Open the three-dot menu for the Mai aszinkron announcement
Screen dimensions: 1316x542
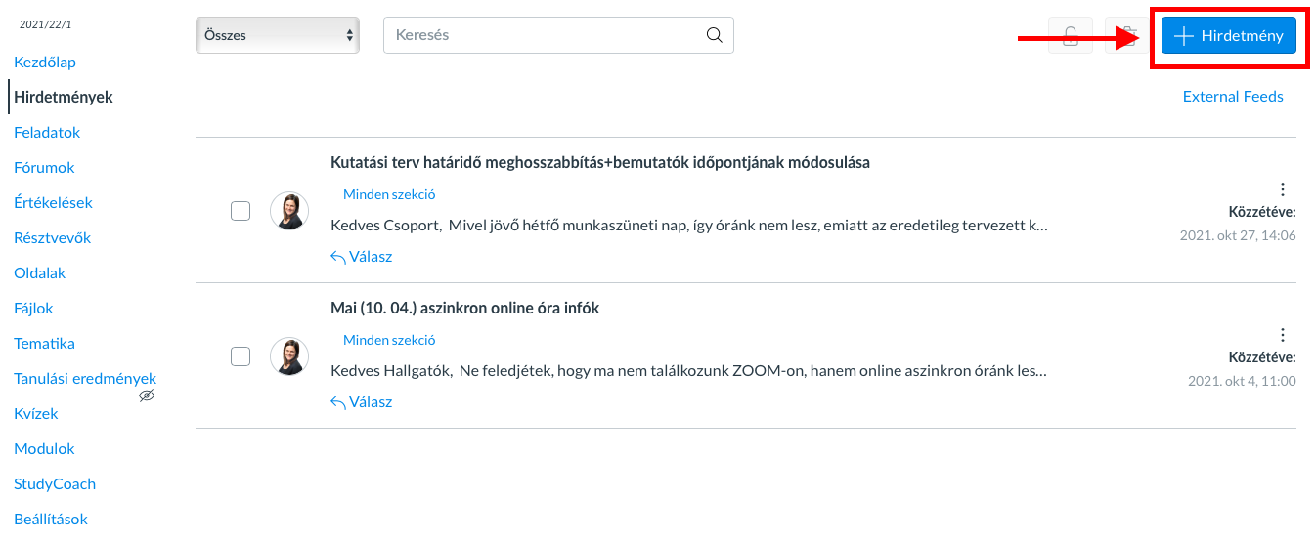(x=1283, y=334)
